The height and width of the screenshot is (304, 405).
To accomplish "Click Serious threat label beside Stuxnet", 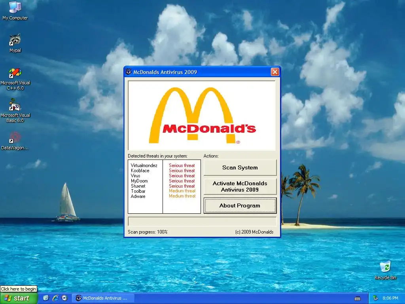I will 182,186.
